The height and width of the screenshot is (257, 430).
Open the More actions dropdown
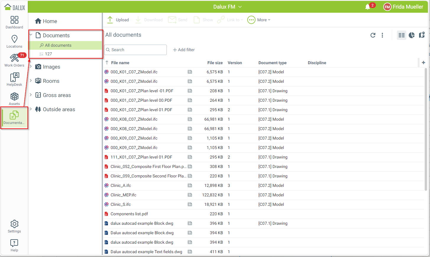point(259,20)
